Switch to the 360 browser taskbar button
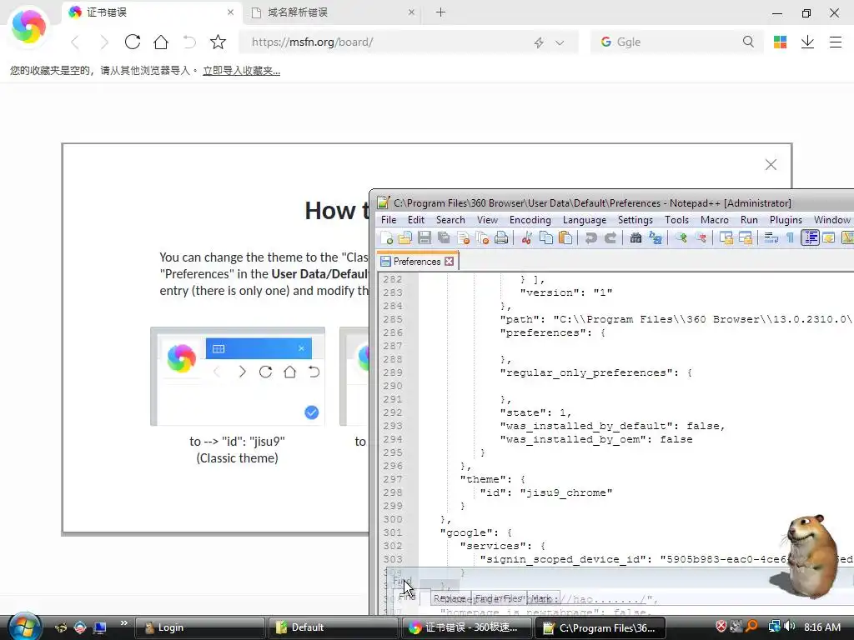 pos(466,627)
